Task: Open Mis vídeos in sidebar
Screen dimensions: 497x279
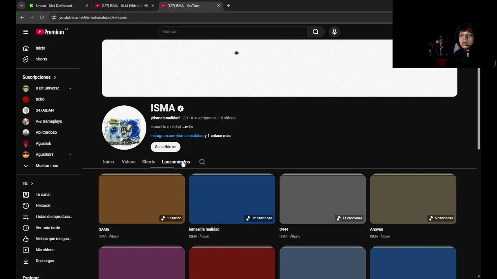Action: point(45,250)
